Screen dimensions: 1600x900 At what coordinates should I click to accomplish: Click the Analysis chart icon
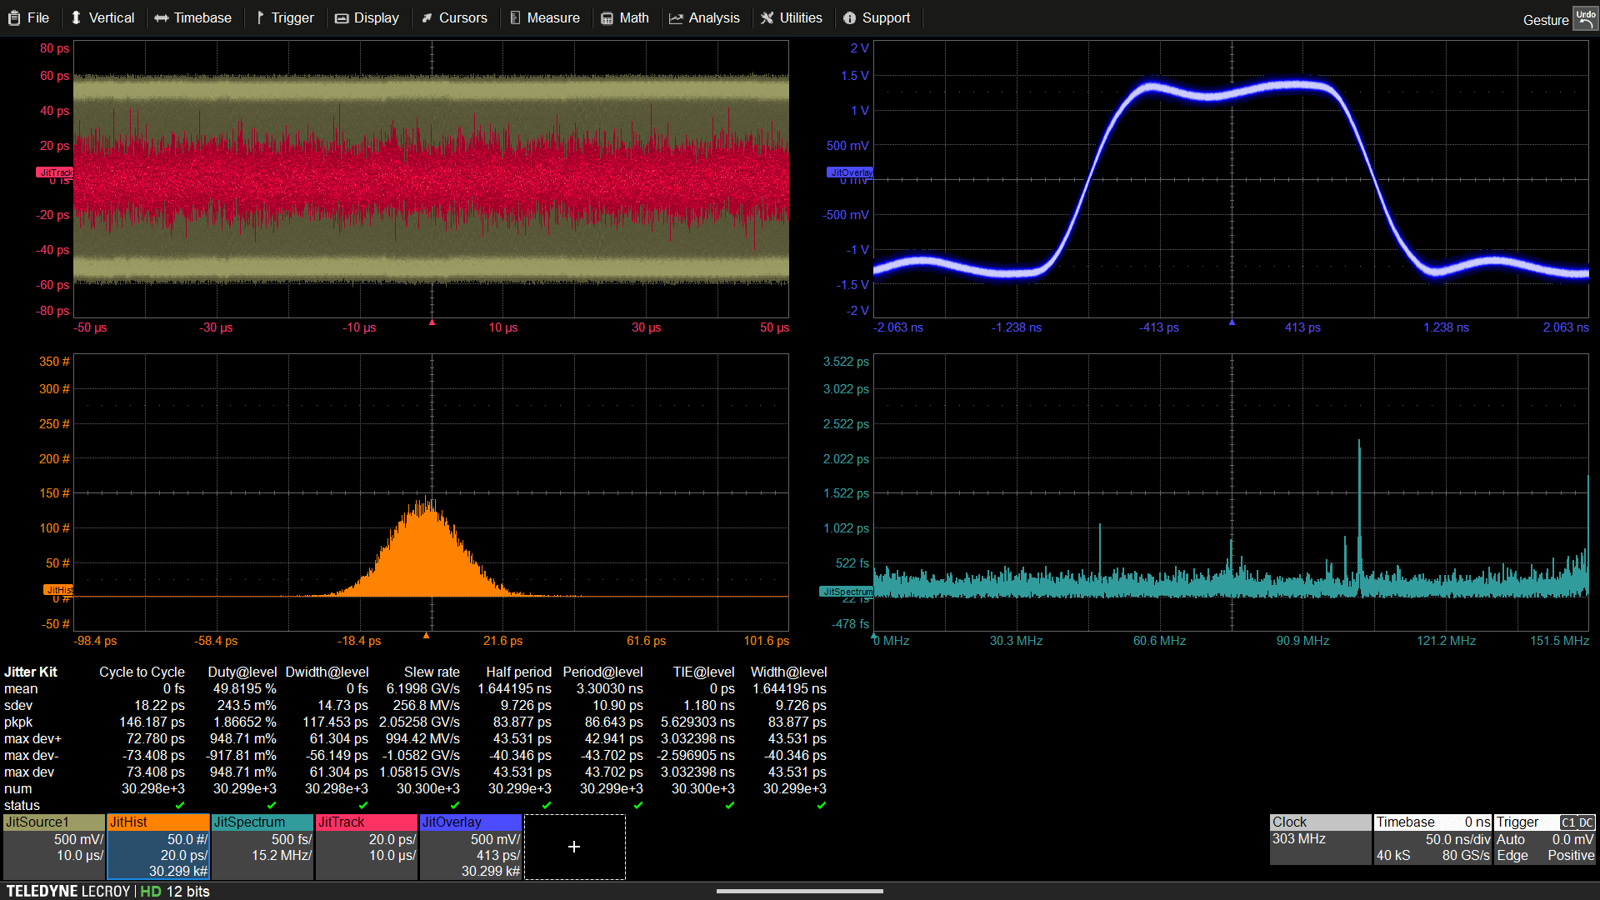(676, 17)
